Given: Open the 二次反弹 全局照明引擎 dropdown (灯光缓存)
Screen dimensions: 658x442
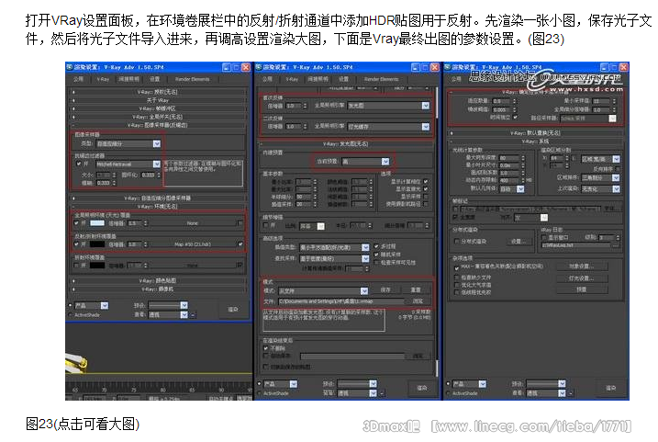Looking at the screenshot, I should point(388,127).
